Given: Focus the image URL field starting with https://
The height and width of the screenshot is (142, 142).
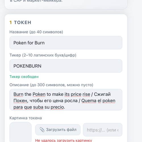Looking at the screenshot, I should (103, 130).
